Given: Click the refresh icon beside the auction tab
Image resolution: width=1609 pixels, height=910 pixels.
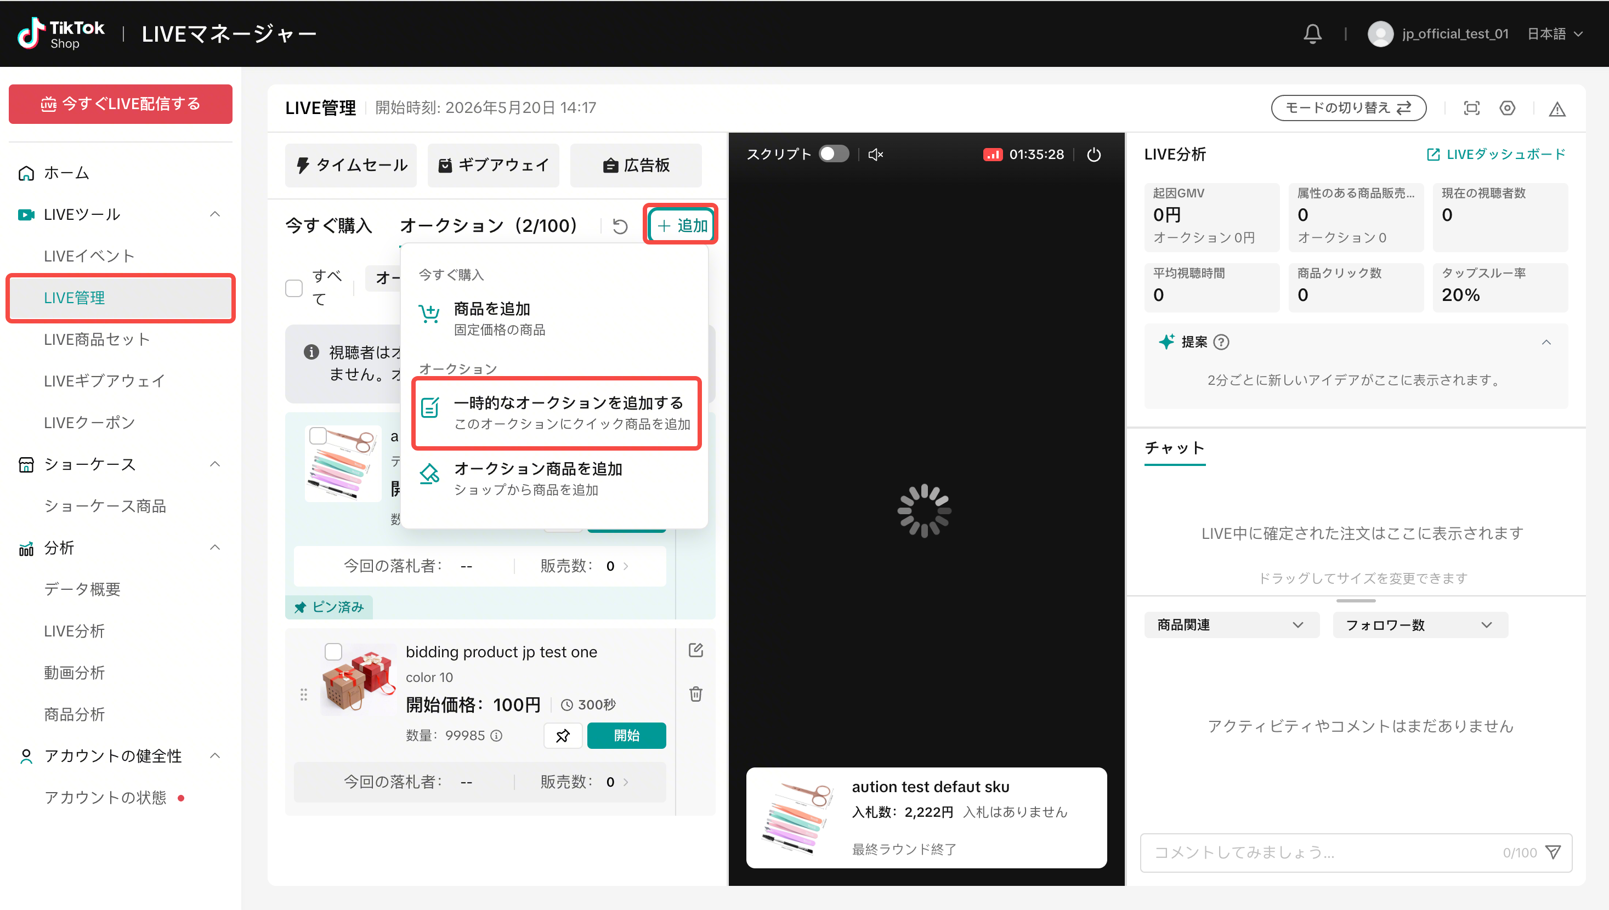Looking at the screenshot, I should coord(620,226).
